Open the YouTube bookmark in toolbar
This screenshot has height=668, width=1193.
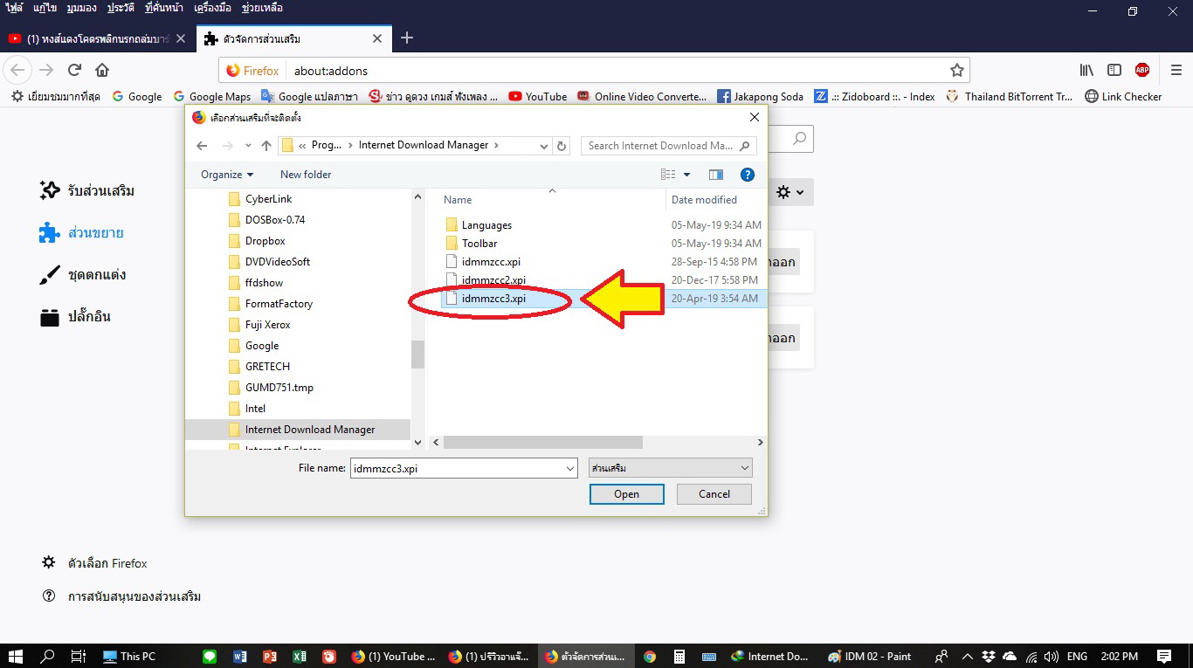click(x=538, y=97)
